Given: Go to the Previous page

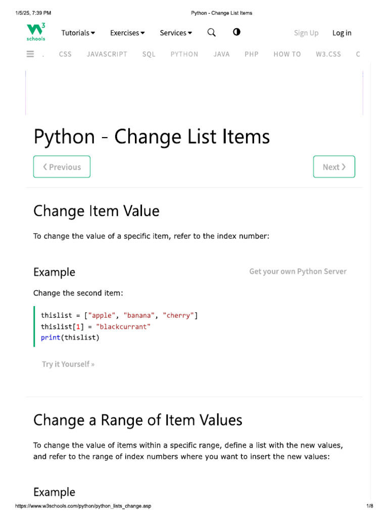Looking at the screenshot, I should (x=62, y=167).
